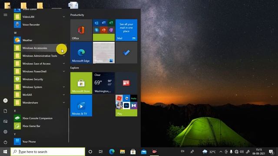The image size is (278, 156).
Task: Switch the EN input language
Action: (x=182, y=151)
